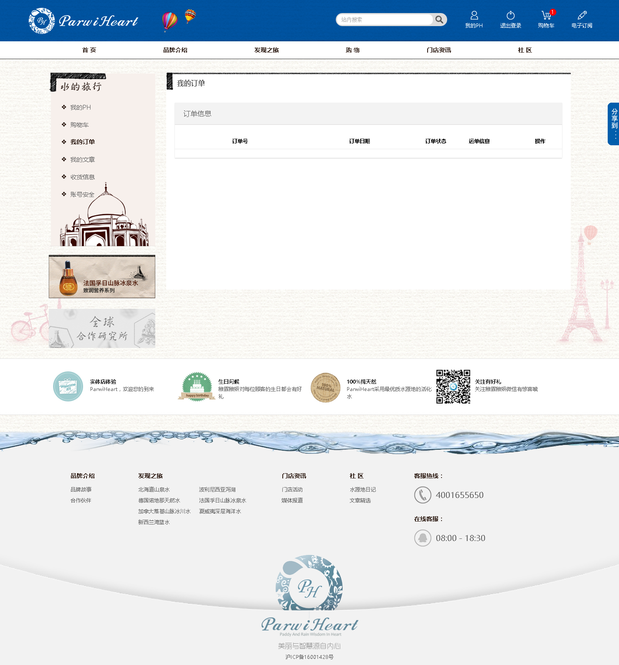Select 账号安全 in the sidebar

coord(82,194)
